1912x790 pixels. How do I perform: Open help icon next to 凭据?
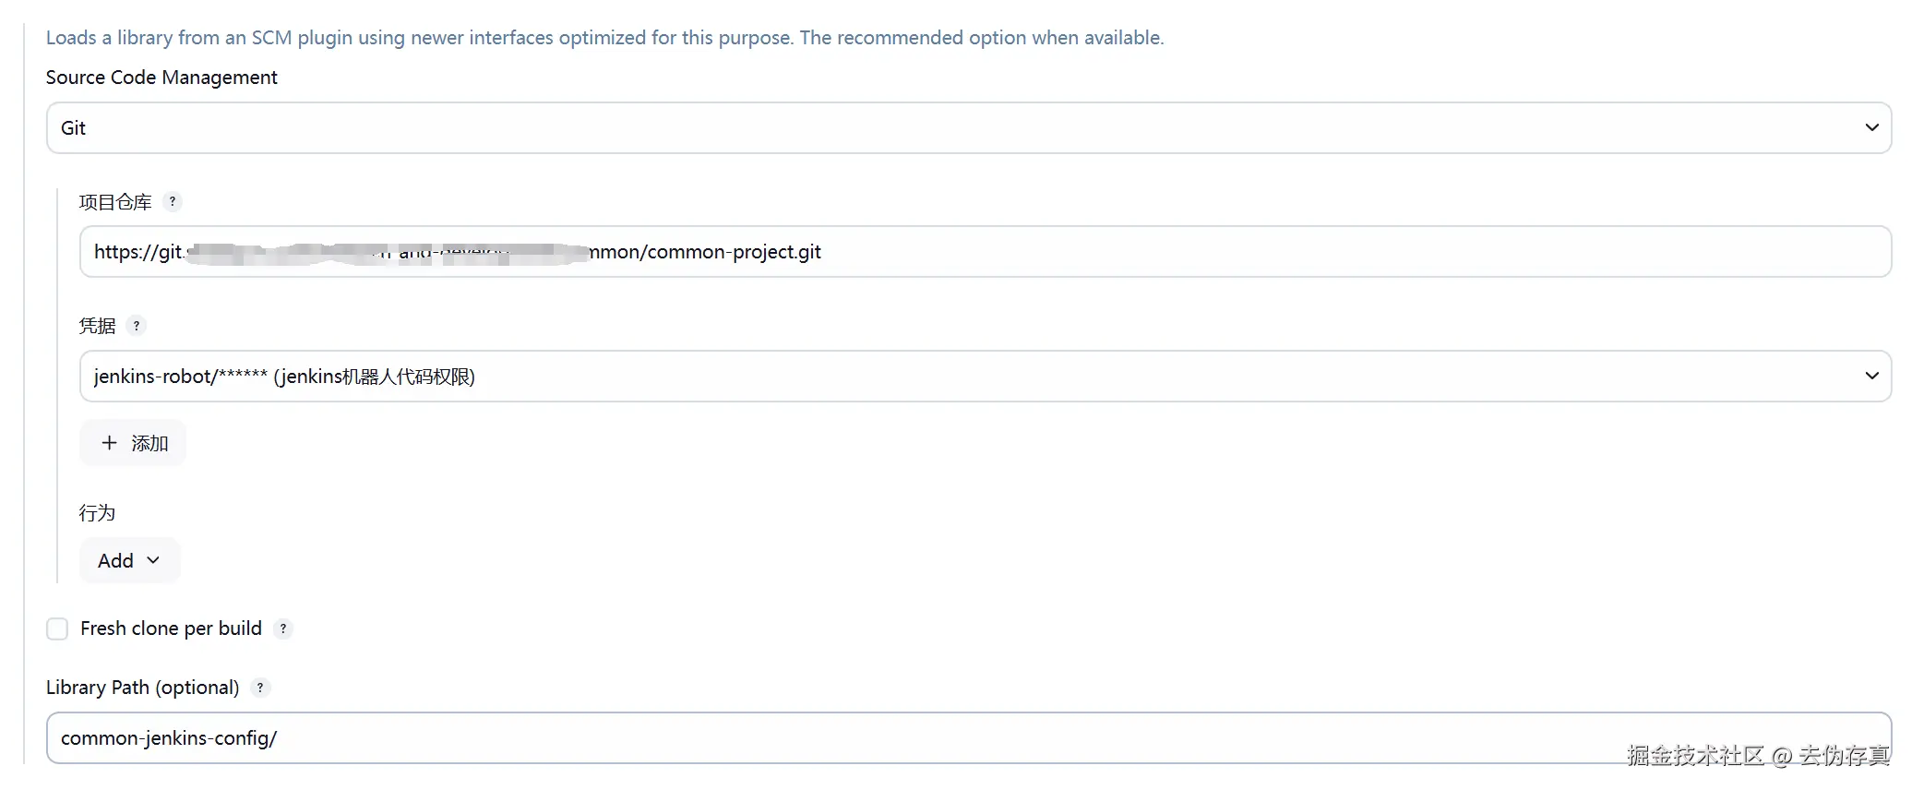(137, 326)
